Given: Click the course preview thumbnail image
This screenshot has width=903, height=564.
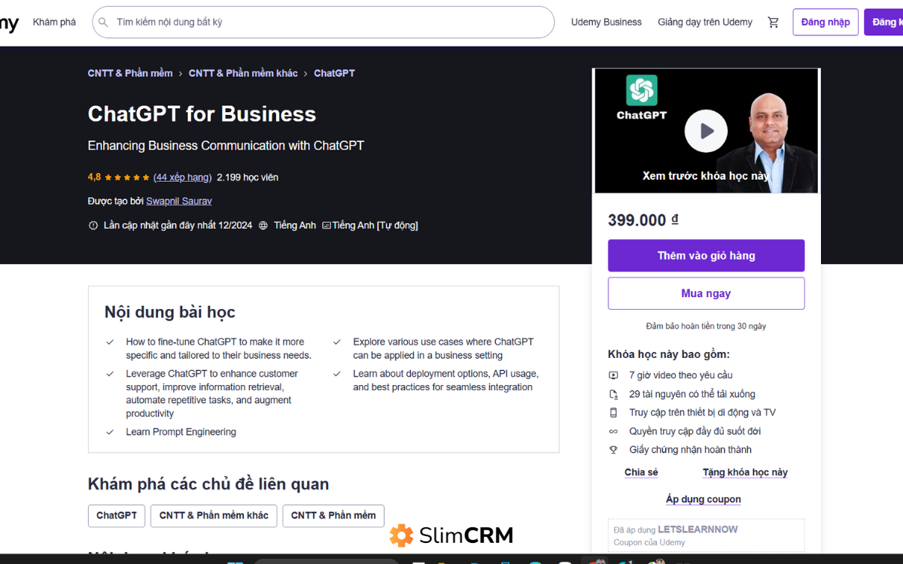Looking at the screenshot, I should (x=706, y=131).
